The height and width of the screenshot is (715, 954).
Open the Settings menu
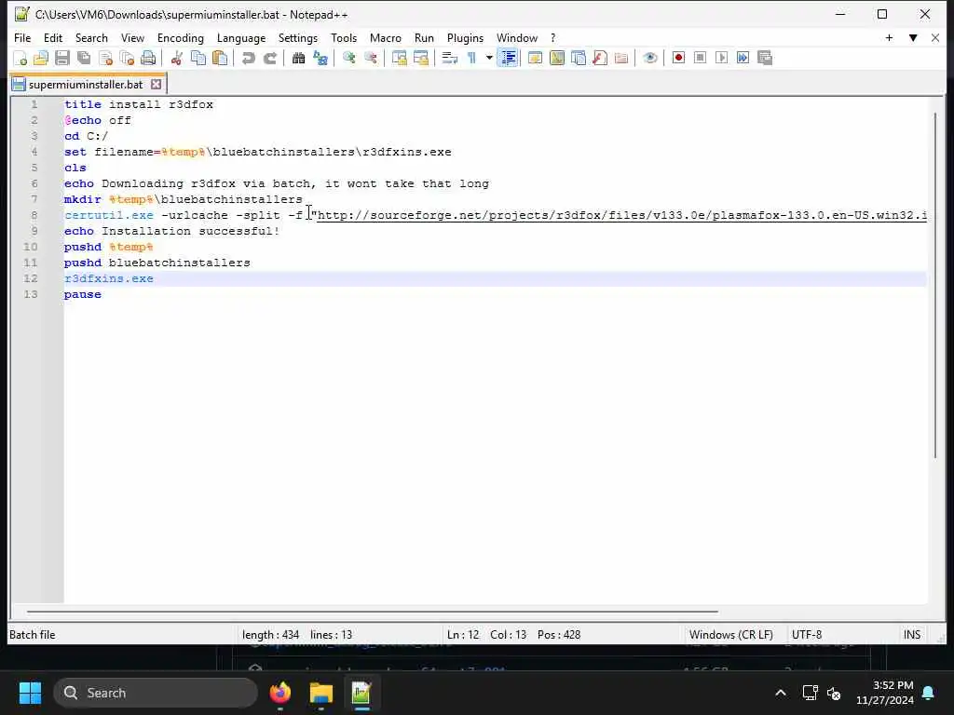click(x=297, y=37)
